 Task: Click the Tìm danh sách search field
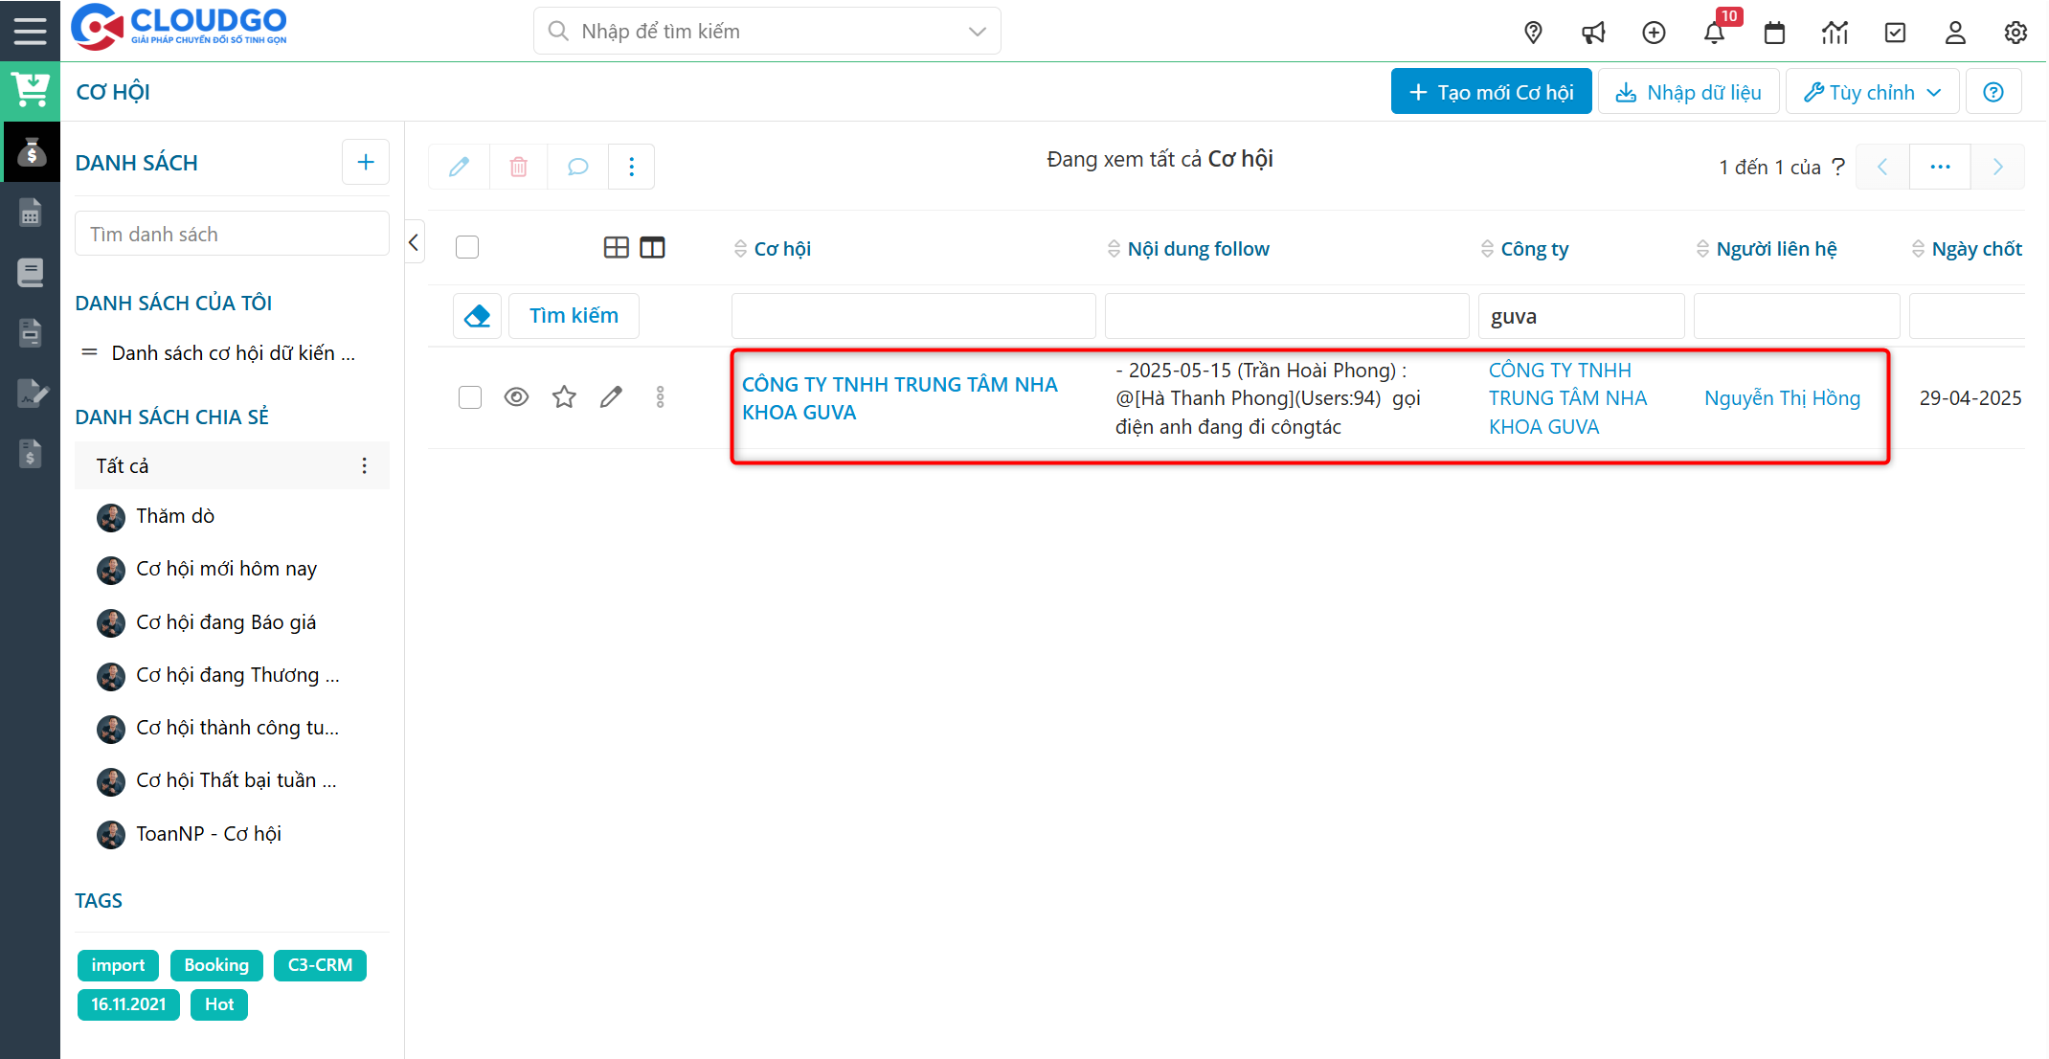point(232,235)
